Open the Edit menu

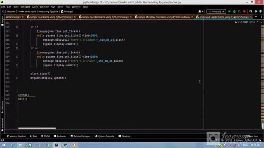pyautogui.click(x=9, y=7)
